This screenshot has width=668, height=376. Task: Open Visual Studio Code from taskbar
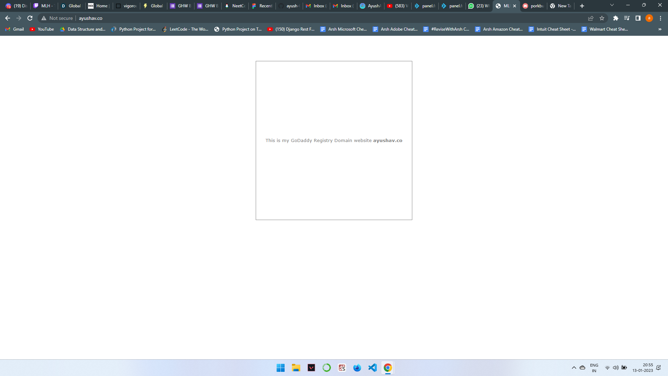[x=372, y=368]
